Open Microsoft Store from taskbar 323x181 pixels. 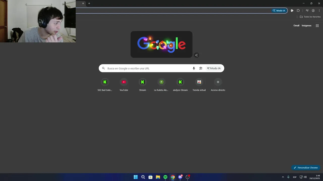pyautogui.click(x=150, y=177)
